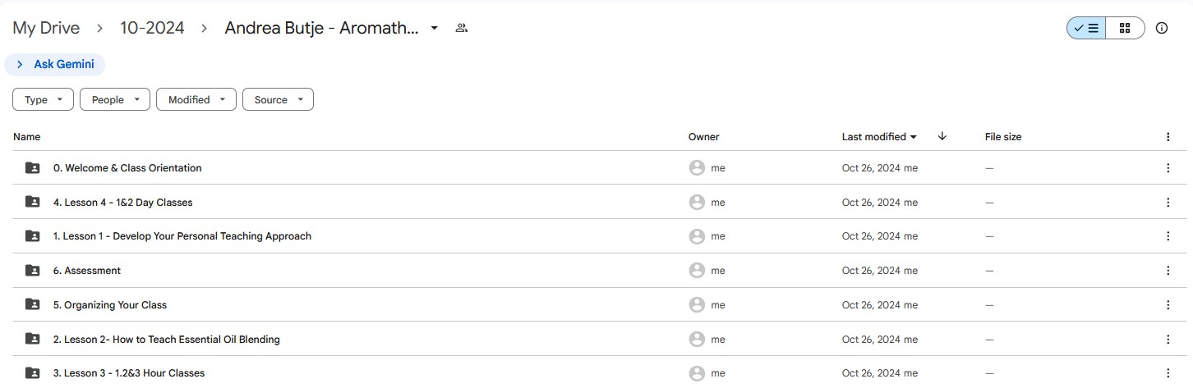This screenshot has width=1193, height=388.
Task: Open the People filter dropdown
Action: [x=115, y=100]
